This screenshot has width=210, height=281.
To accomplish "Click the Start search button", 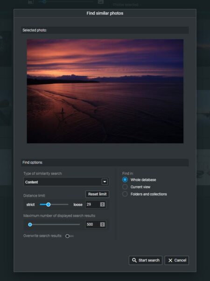I will 145,260.
